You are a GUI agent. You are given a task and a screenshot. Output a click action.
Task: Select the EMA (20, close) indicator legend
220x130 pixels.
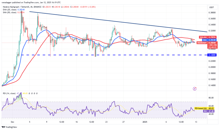point(13,9)
